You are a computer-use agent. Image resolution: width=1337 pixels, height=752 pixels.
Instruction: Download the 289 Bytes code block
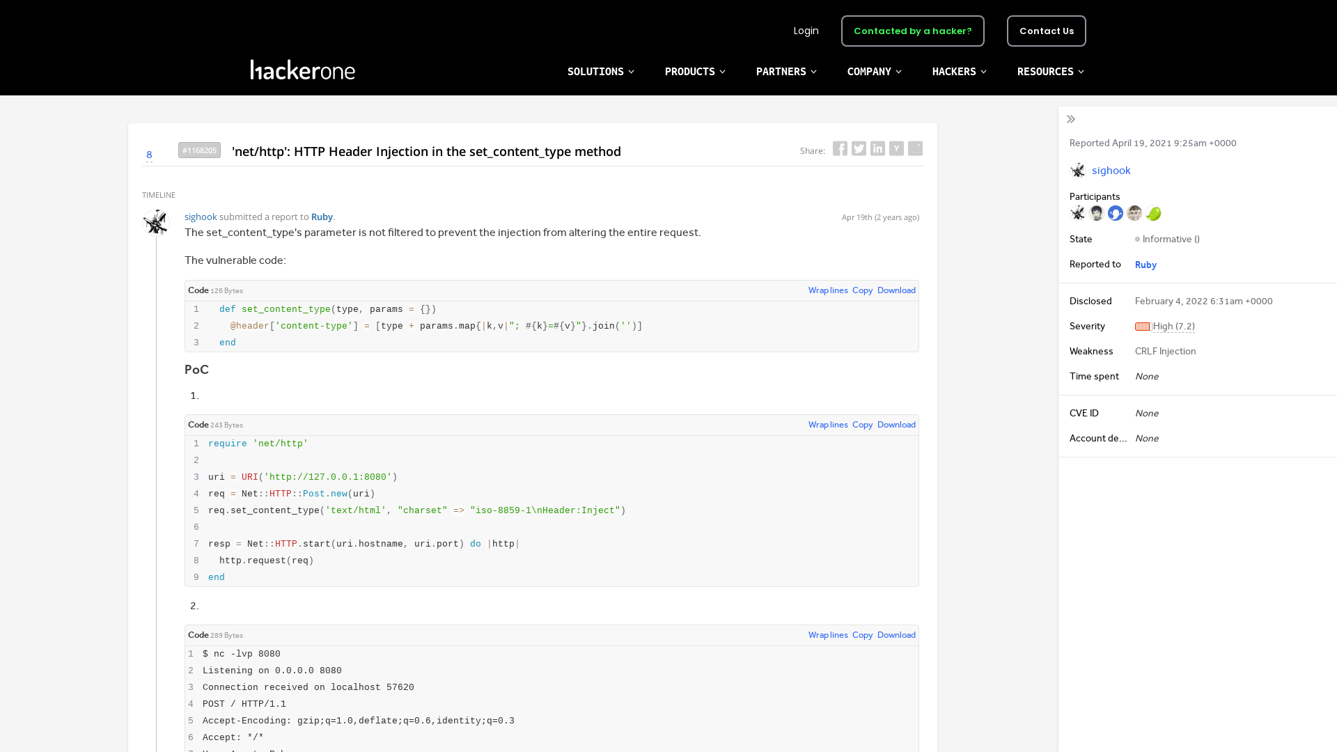(896, 635)
